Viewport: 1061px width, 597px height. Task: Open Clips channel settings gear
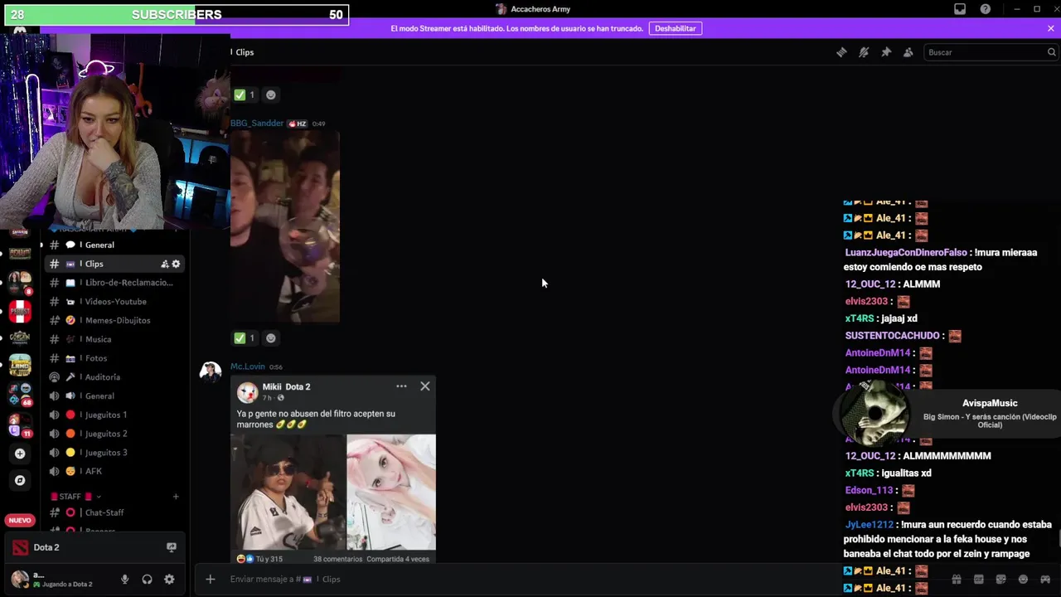tap(176, 264)
